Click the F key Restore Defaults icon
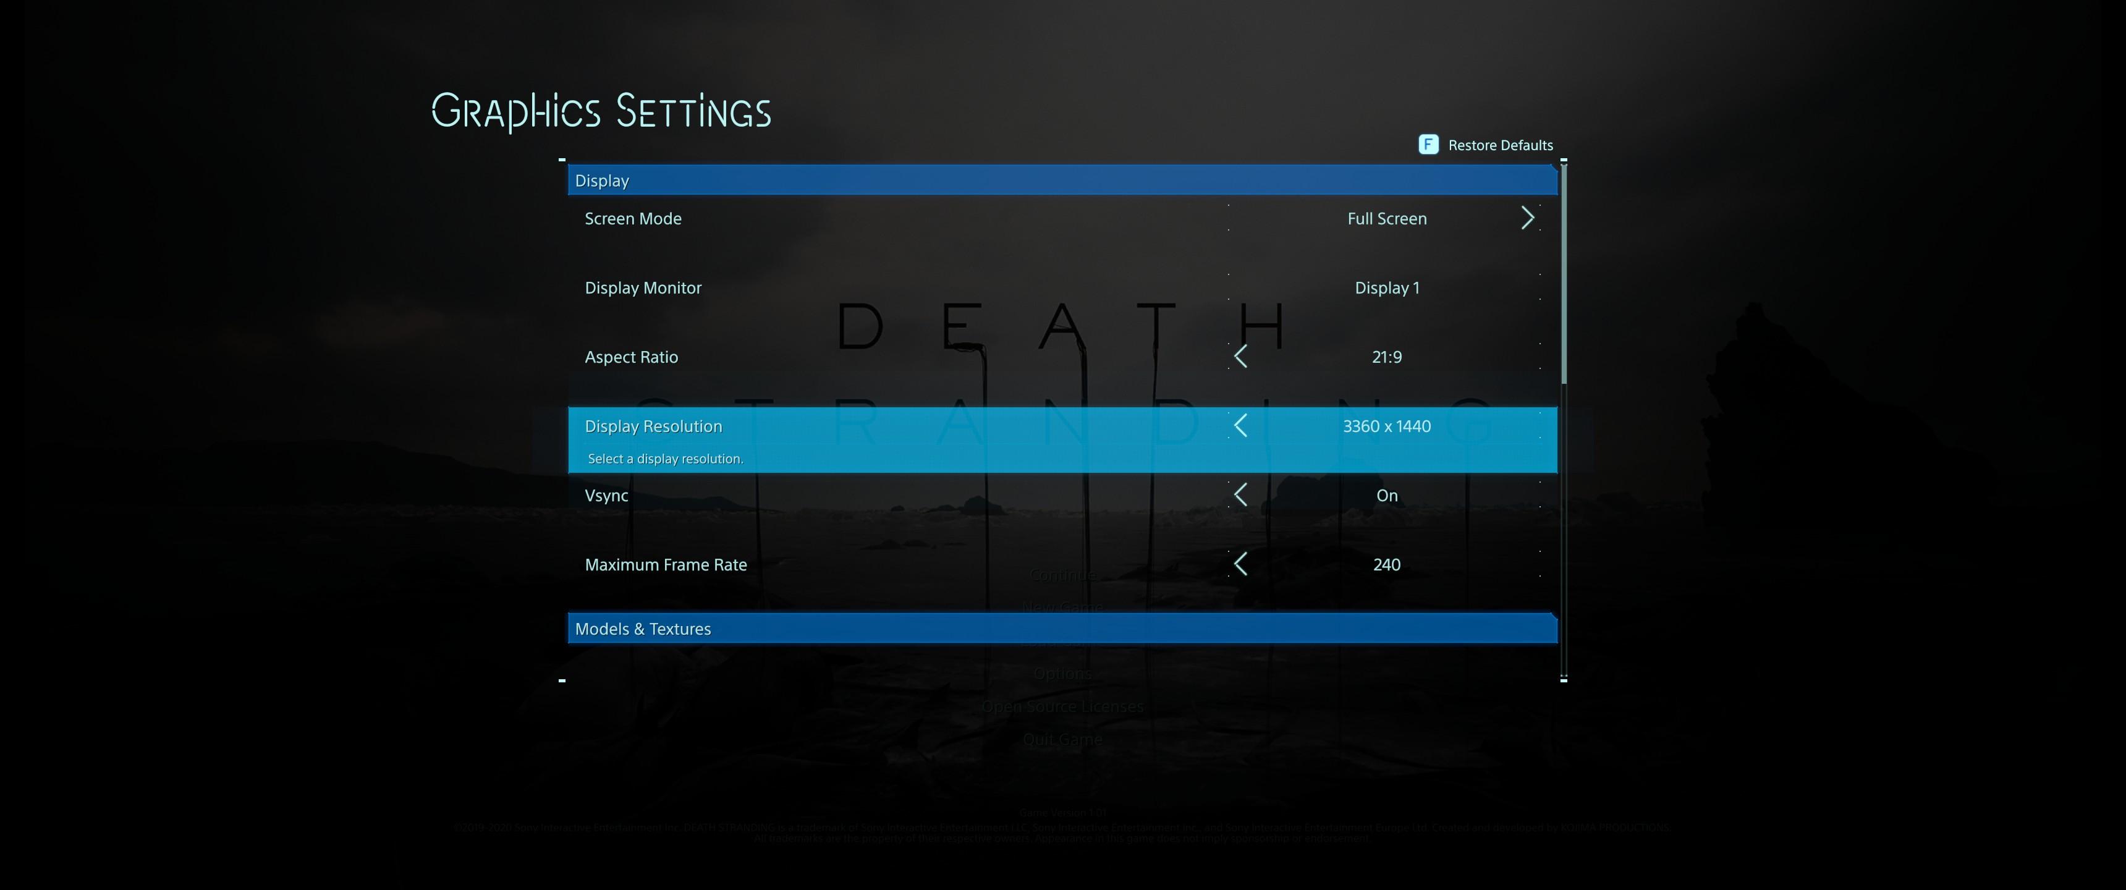 click(1428, 145)
